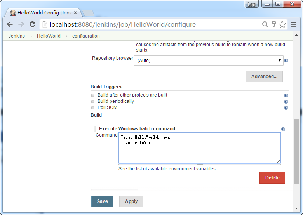
Task: Click the Apply button
Action: click(x=131, y=201)
